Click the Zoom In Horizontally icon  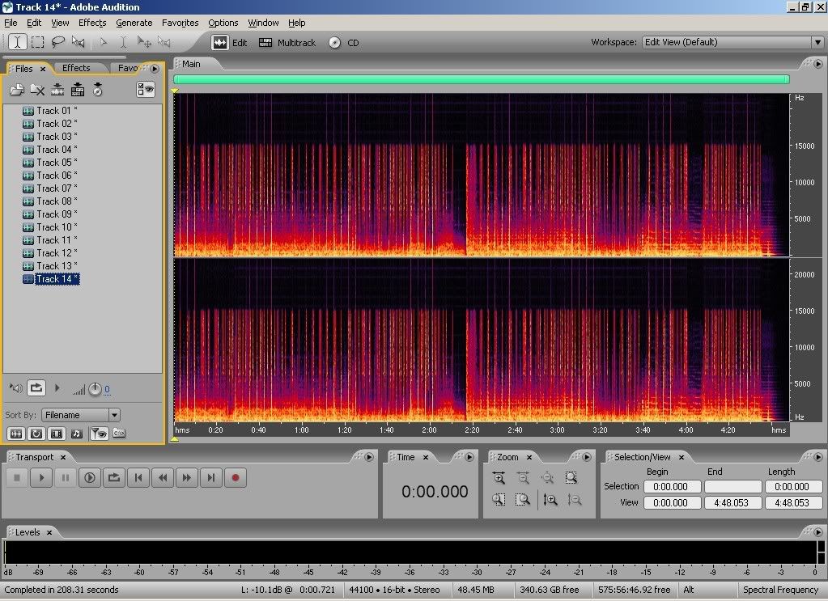[x=499, y=478]
